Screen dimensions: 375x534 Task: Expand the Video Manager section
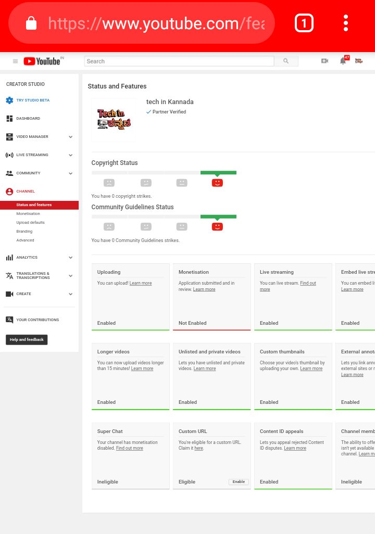tap(70, 137)
